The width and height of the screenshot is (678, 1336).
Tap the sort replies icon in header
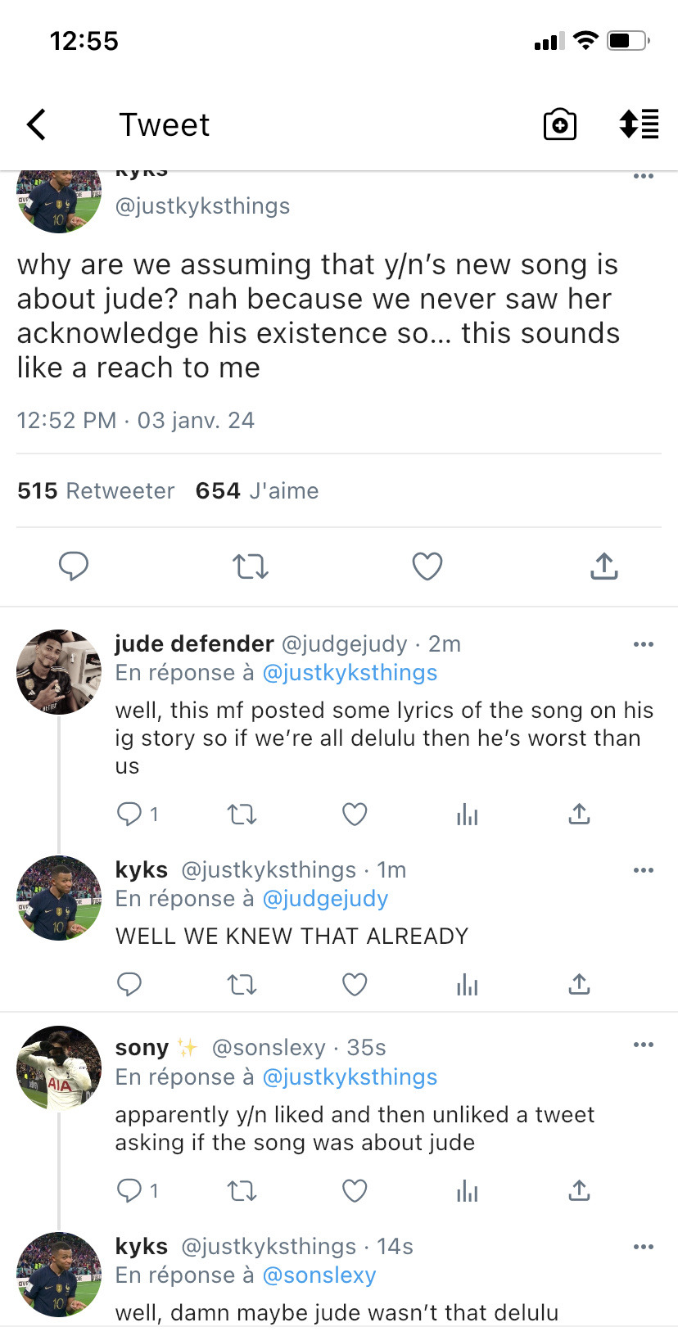pyautogui.click(x=639, y=124)
